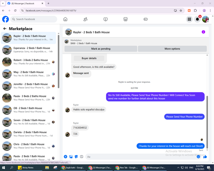Image resolution: width=214 pixels, height=171 pixels.
Task: Go to the Home feed icon
Action: pos(65,19)
